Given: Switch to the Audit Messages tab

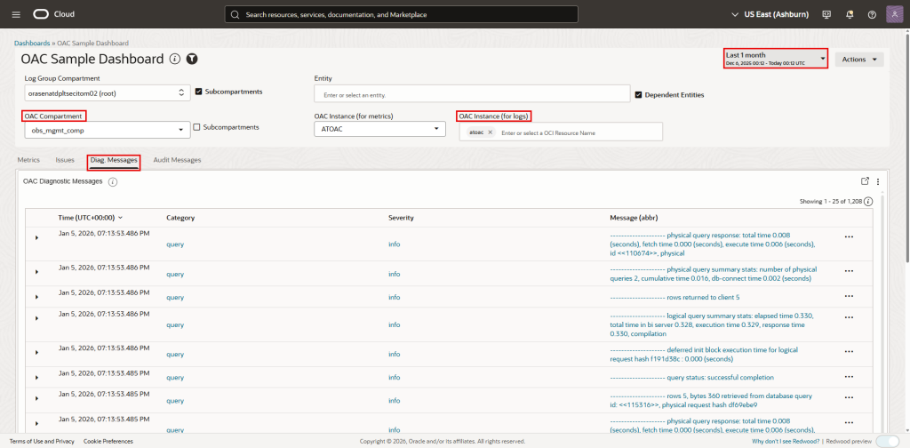Looking at the screenshot, I should pyautogui.click(x=177, y=160).
